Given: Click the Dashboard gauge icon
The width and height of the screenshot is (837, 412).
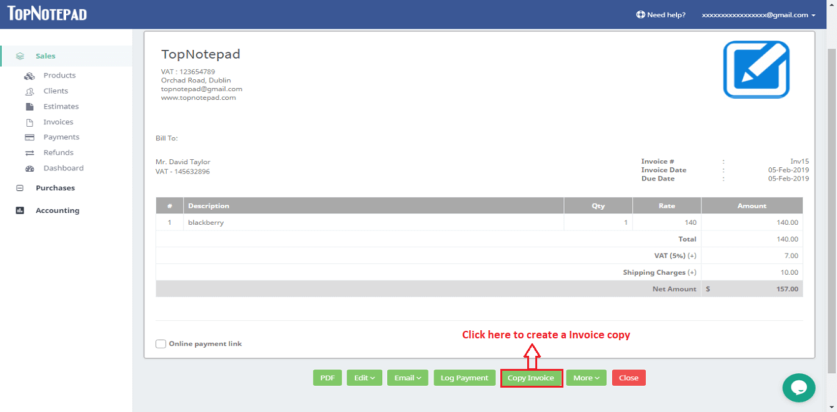Looking at the screenshot, I should (29, 169).
